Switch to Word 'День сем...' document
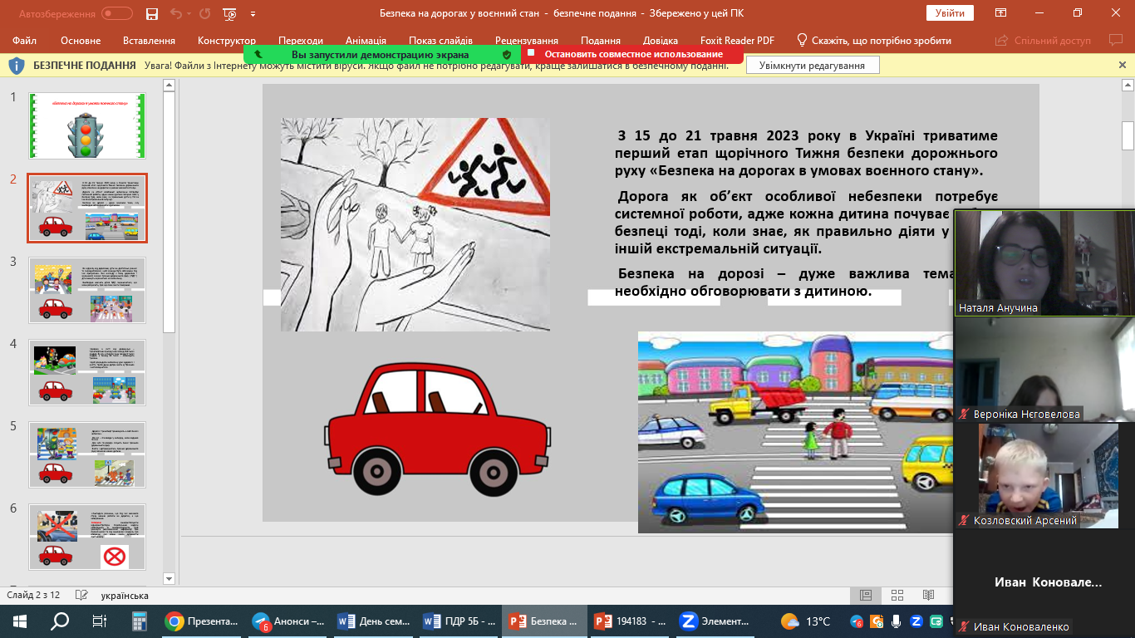Viewport: 1135px width, 638px height. [x=374, y=621]
